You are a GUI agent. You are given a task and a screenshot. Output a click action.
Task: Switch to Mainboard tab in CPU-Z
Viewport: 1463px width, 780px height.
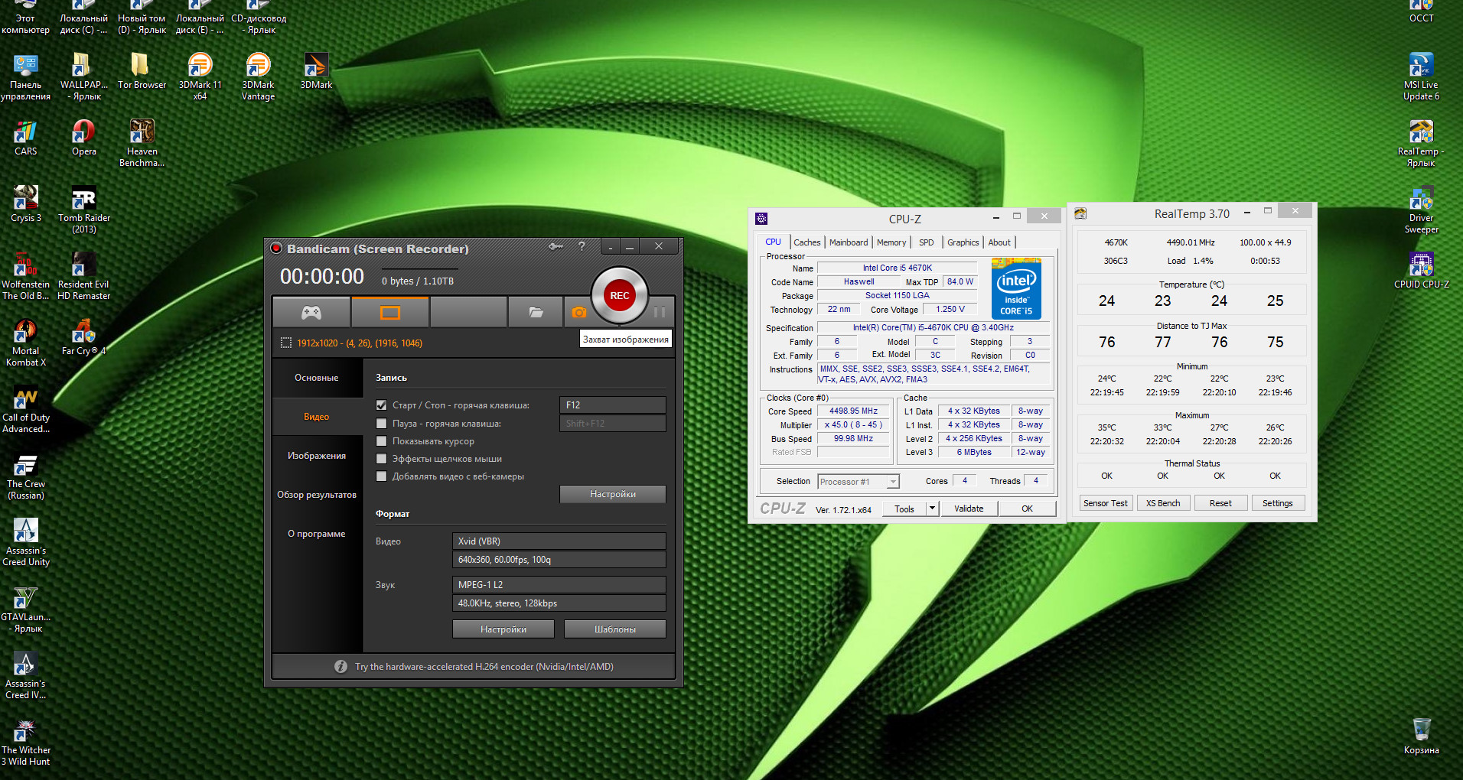(849, 242)
